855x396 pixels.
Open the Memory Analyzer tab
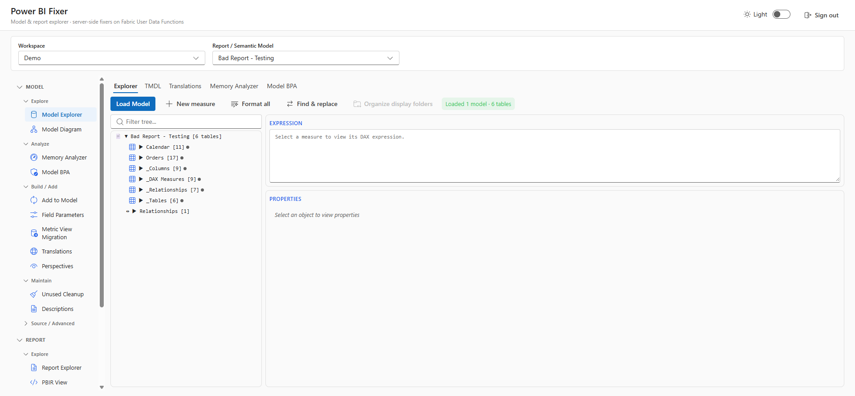click(x=234, y=86)
